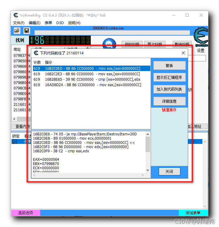Image resolution: width=219 pixels, height=227 pixels.
Task: Open 附加表单 in the bottom bar
Action: [x=193, y=213]
